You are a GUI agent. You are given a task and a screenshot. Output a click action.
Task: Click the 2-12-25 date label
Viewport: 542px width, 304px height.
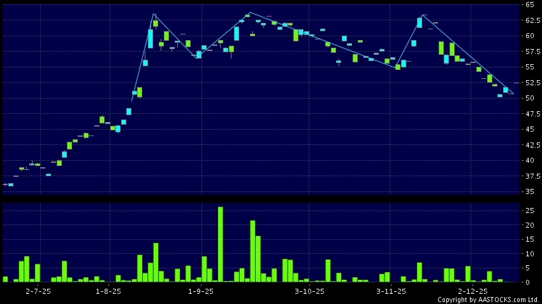coord(472,291)
